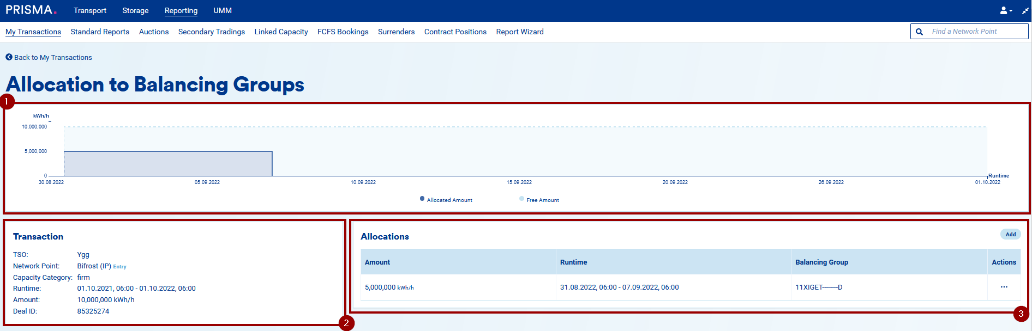Open the Storage menu

pyautogui.click(x=135, y=10)
